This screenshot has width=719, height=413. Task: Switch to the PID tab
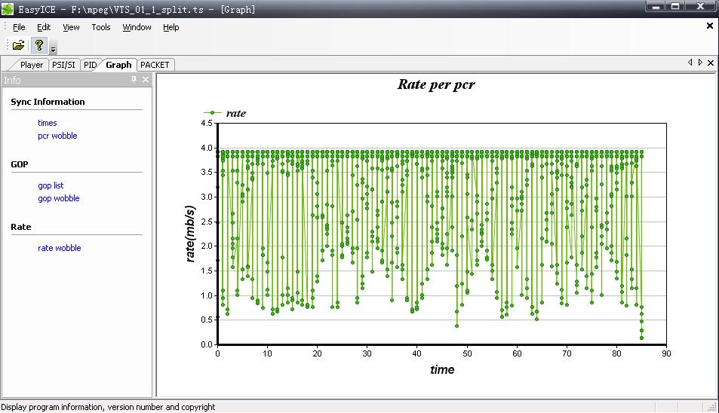tap(90, 65)
